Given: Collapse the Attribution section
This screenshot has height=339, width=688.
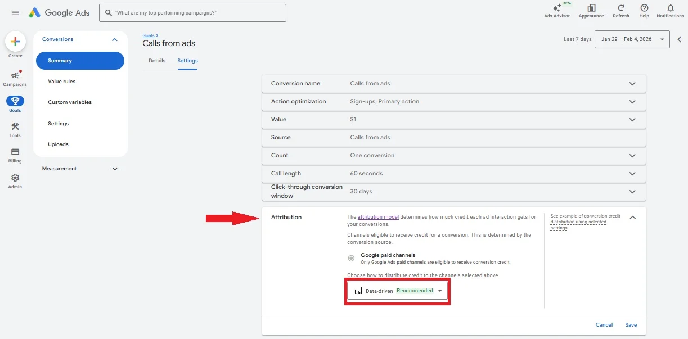Looking at the screenshot, I should click(632, 216).
